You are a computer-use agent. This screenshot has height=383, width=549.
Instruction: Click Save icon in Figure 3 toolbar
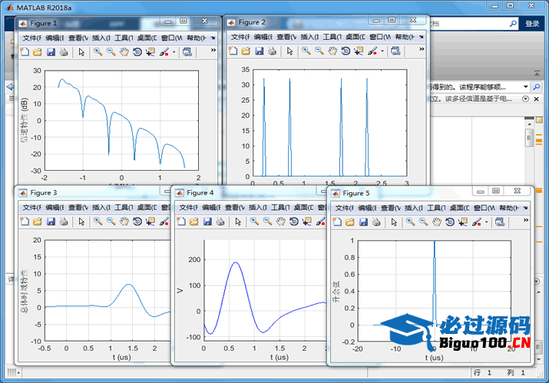tap(51, 221)
